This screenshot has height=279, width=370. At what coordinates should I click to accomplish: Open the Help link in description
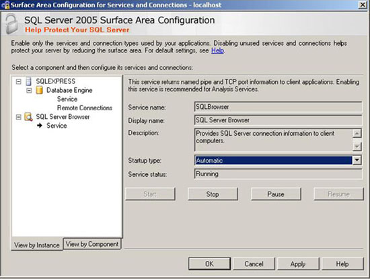click(x=217, y=50)
